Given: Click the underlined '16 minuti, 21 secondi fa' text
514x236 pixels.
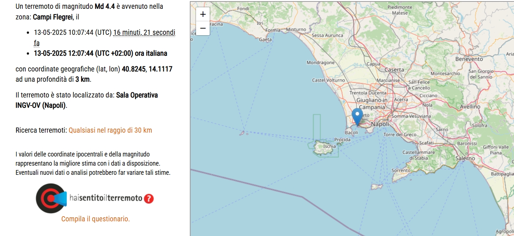Looking at the screenshot, I should tap(144, 33).
